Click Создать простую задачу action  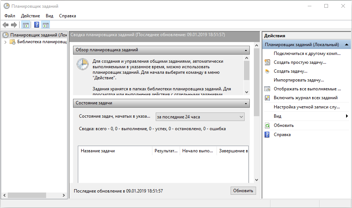(300, 62)
